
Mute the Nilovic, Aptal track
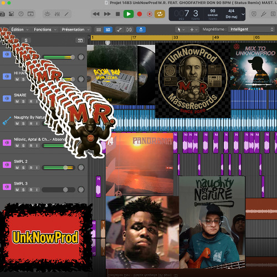pos(17,146)
